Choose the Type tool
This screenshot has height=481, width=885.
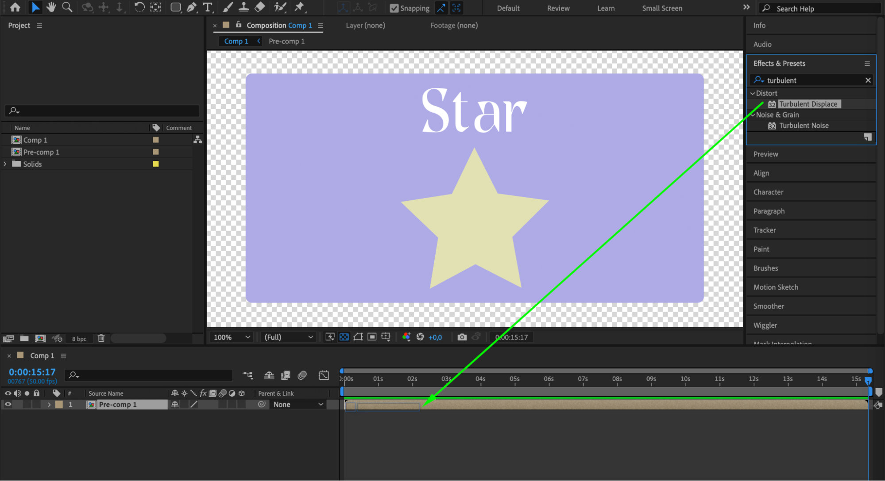click(x=207, y=7)
